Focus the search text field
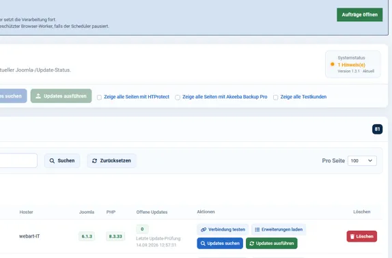Image resolution: width=392 pixels, height=258 pixels. point(18,160)
